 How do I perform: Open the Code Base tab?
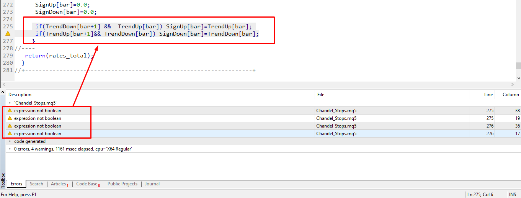coord(88,184)
